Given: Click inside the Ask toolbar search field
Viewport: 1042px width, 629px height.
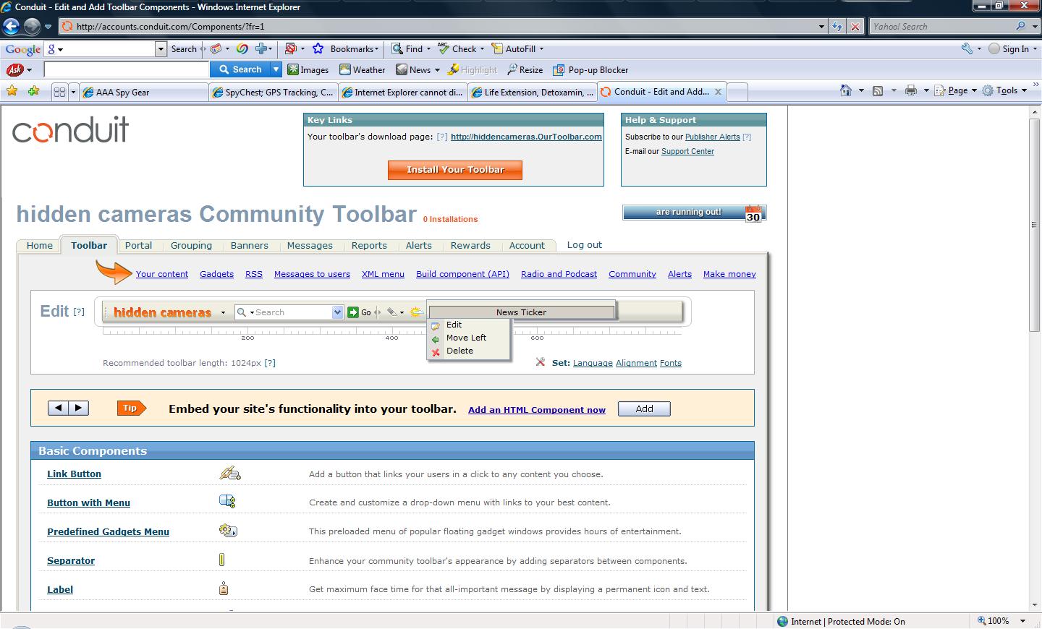Looking at the screenshot, I should [x=127, y=69].
